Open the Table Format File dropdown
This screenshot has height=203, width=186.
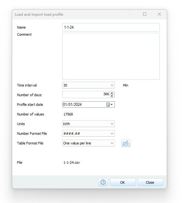[x=112, y=143]
